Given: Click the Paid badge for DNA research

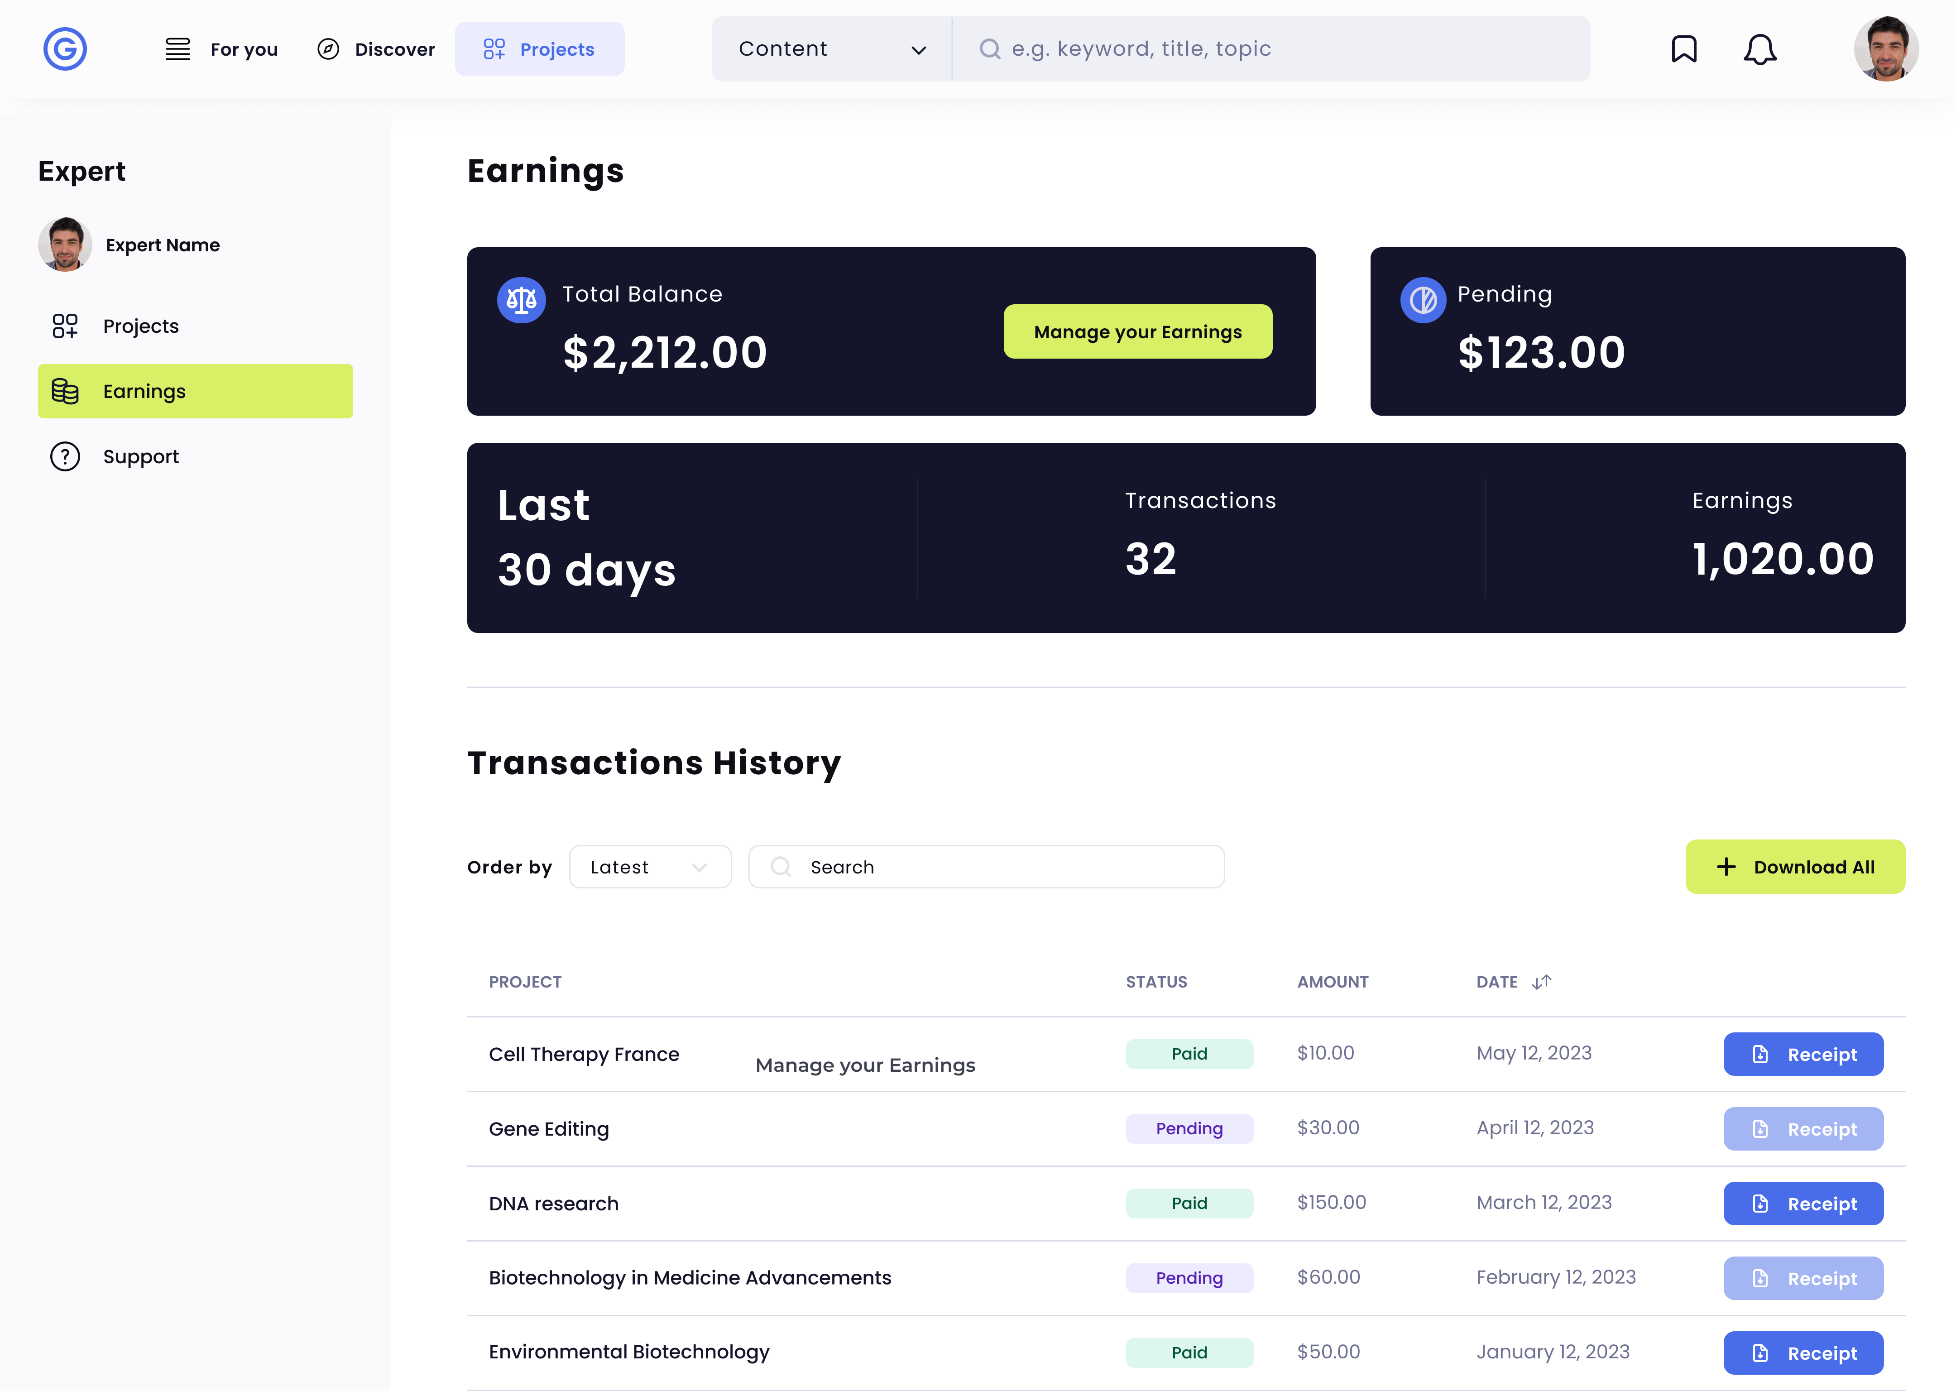Looking at the screenshot, I should (x=1189, y=1203).
